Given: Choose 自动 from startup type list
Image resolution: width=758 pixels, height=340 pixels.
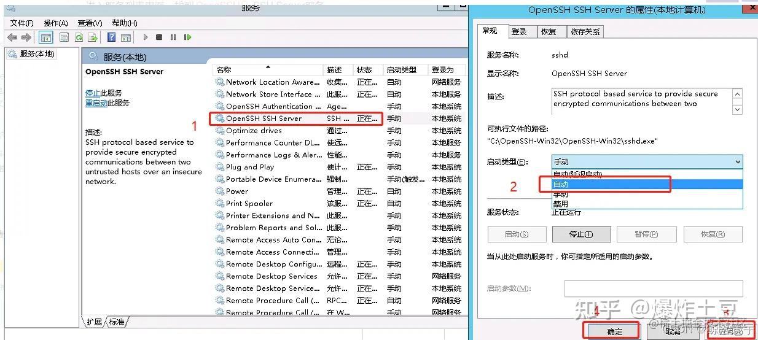Looking at the screenshot, I should point(647,184).
